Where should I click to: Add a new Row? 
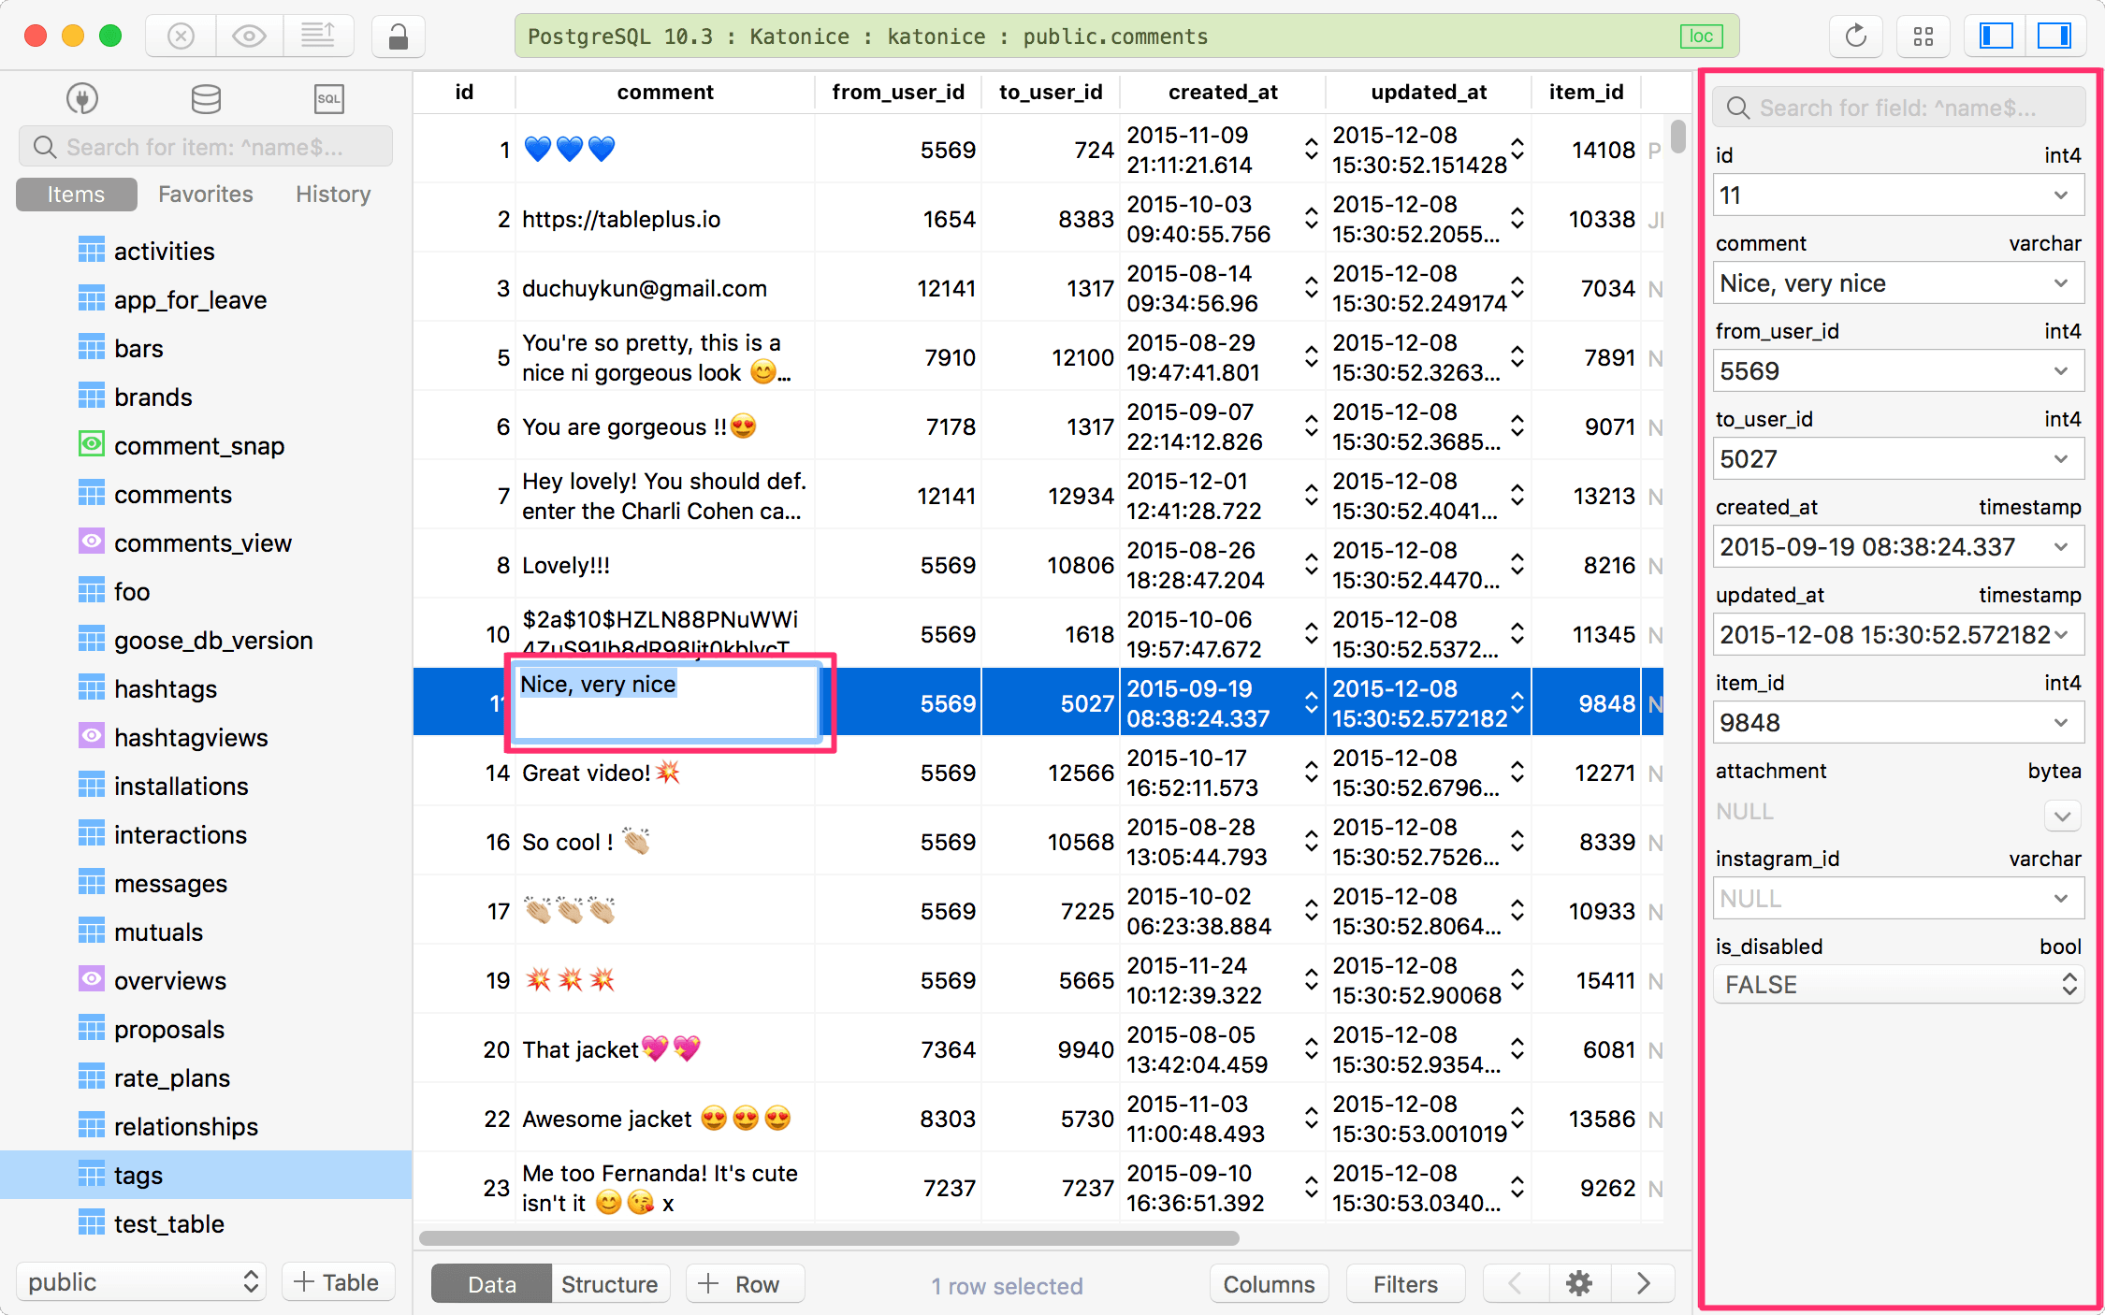pyautogui.click(x=744, y=1283)
